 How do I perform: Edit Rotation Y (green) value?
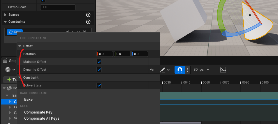(122, 54)
